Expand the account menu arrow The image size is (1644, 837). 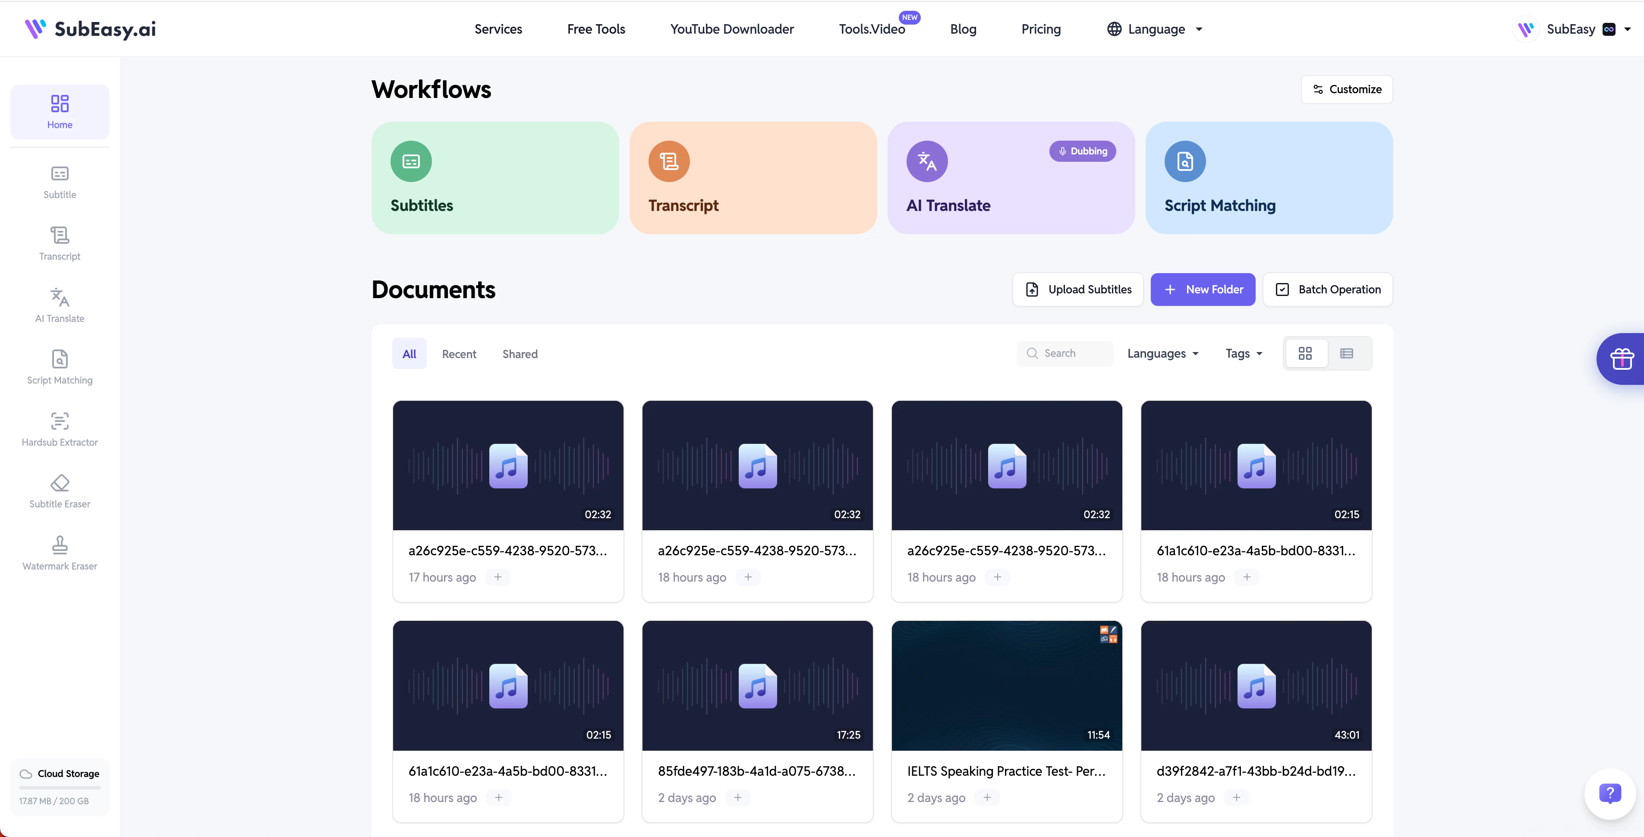point(1628,29)
